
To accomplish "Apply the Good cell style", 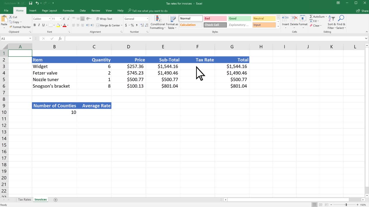I will [240, 18].
